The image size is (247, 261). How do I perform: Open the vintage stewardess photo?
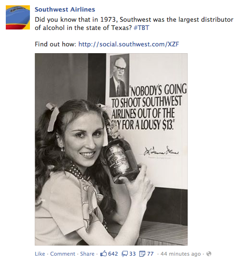[111, 149]
